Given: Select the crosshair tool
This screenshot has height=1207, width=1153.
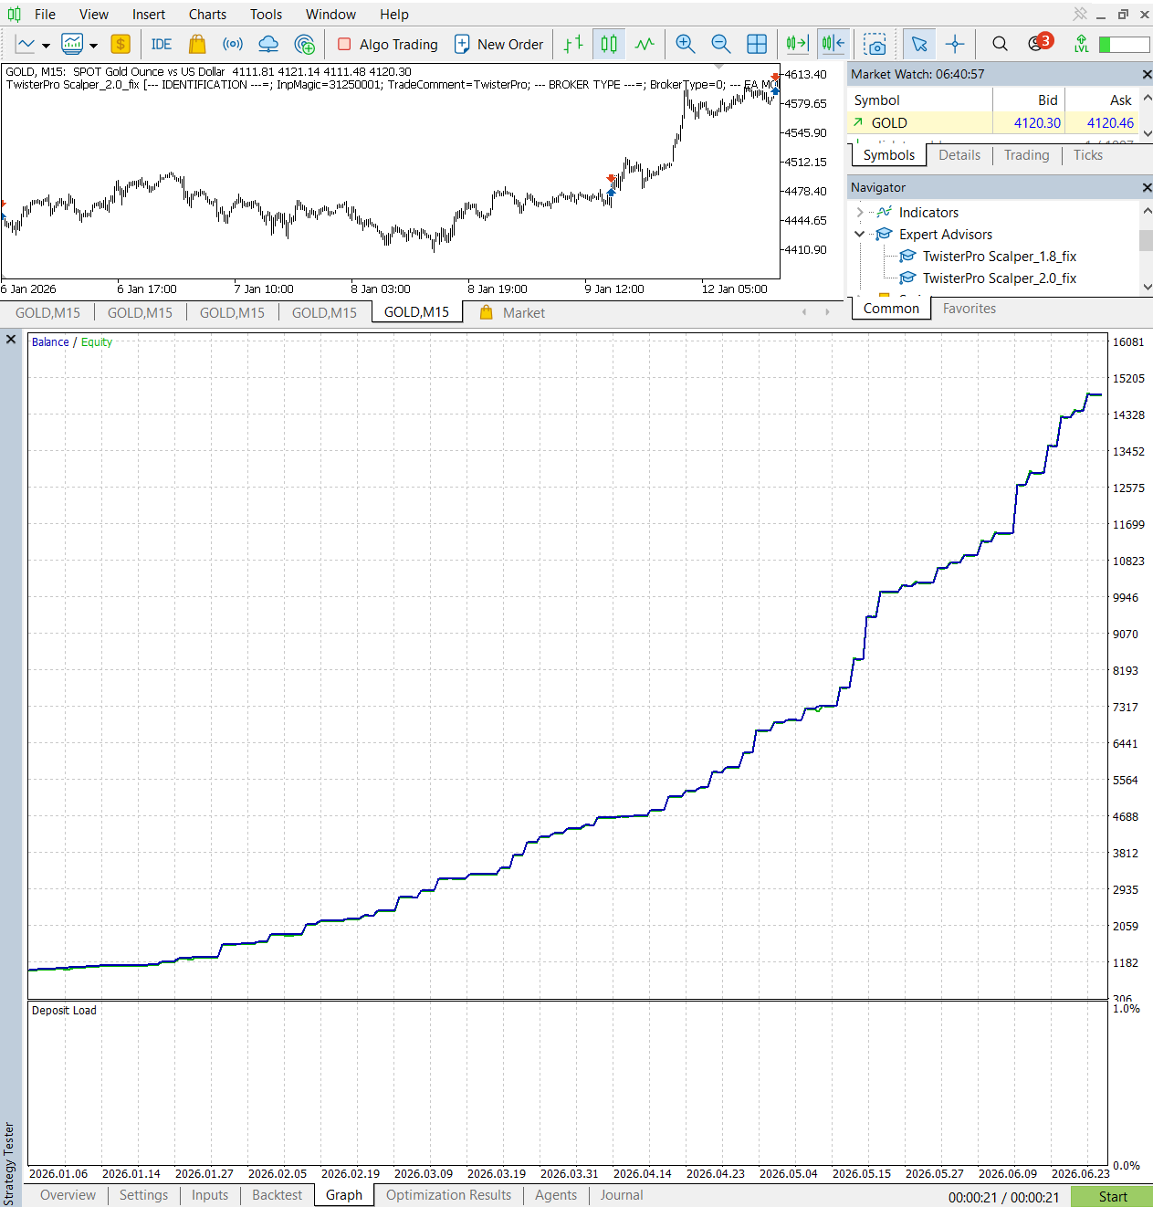Looking at the screenshot, I should pyautogui.click(x=955, y=44).
